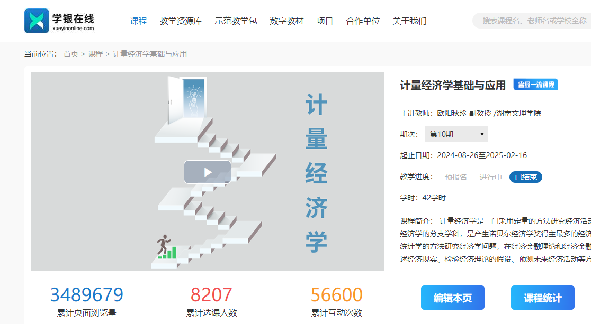Open the 教学资源库 menu item
Screen dimensions: 591x324
(181, 21)
